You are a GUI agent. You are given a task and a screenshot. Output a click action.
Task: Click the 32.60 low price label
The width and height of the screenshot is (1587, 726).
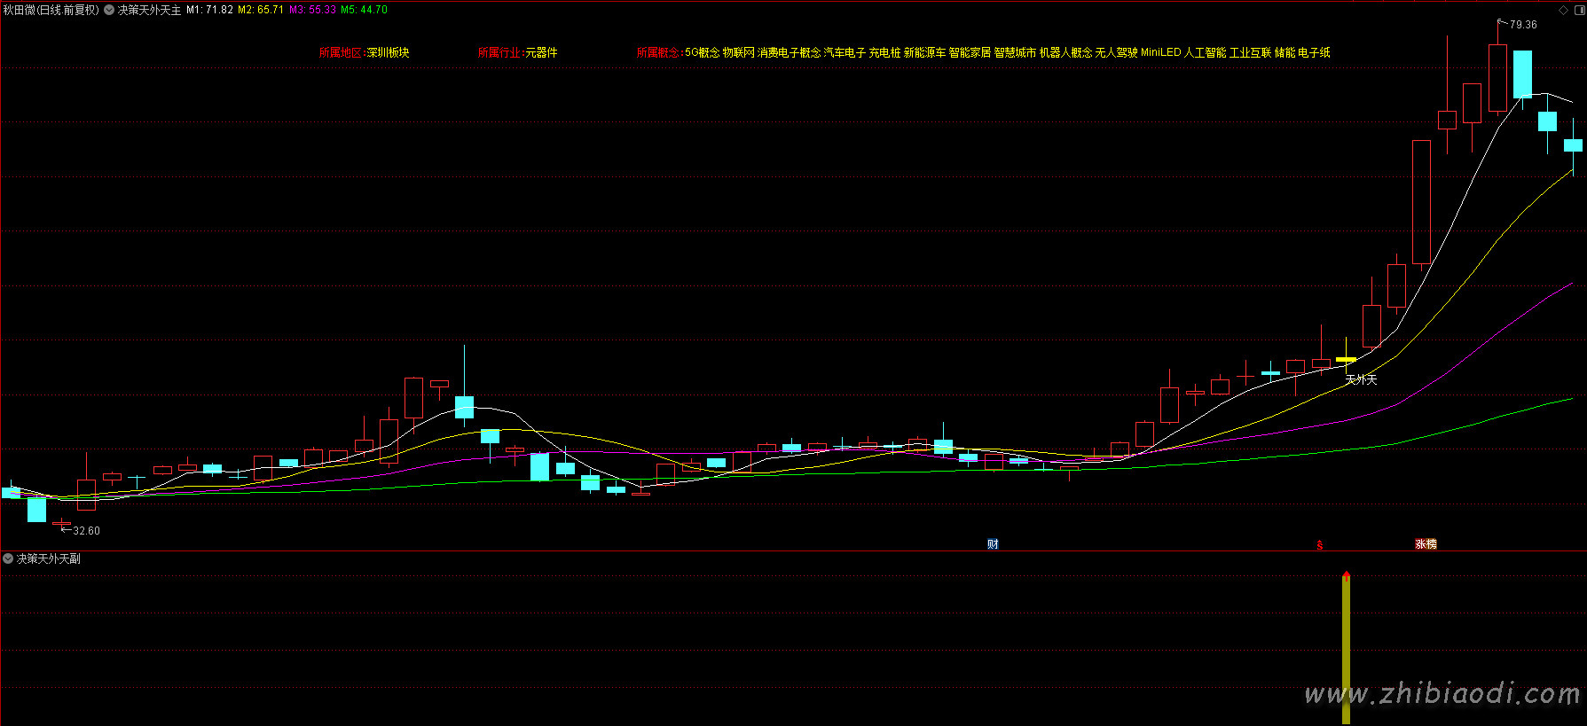point(86,531)
